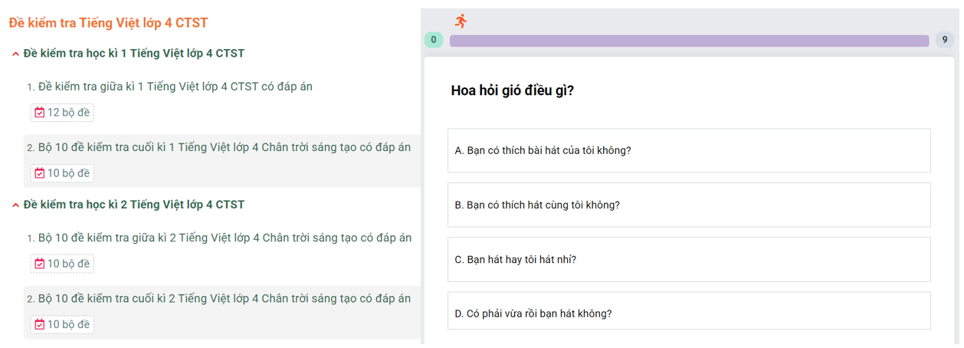Open "Bộ 10 đề kiểm tra cuối kì 1"
This screenshot has width=964, height=348.
point(224,147)
